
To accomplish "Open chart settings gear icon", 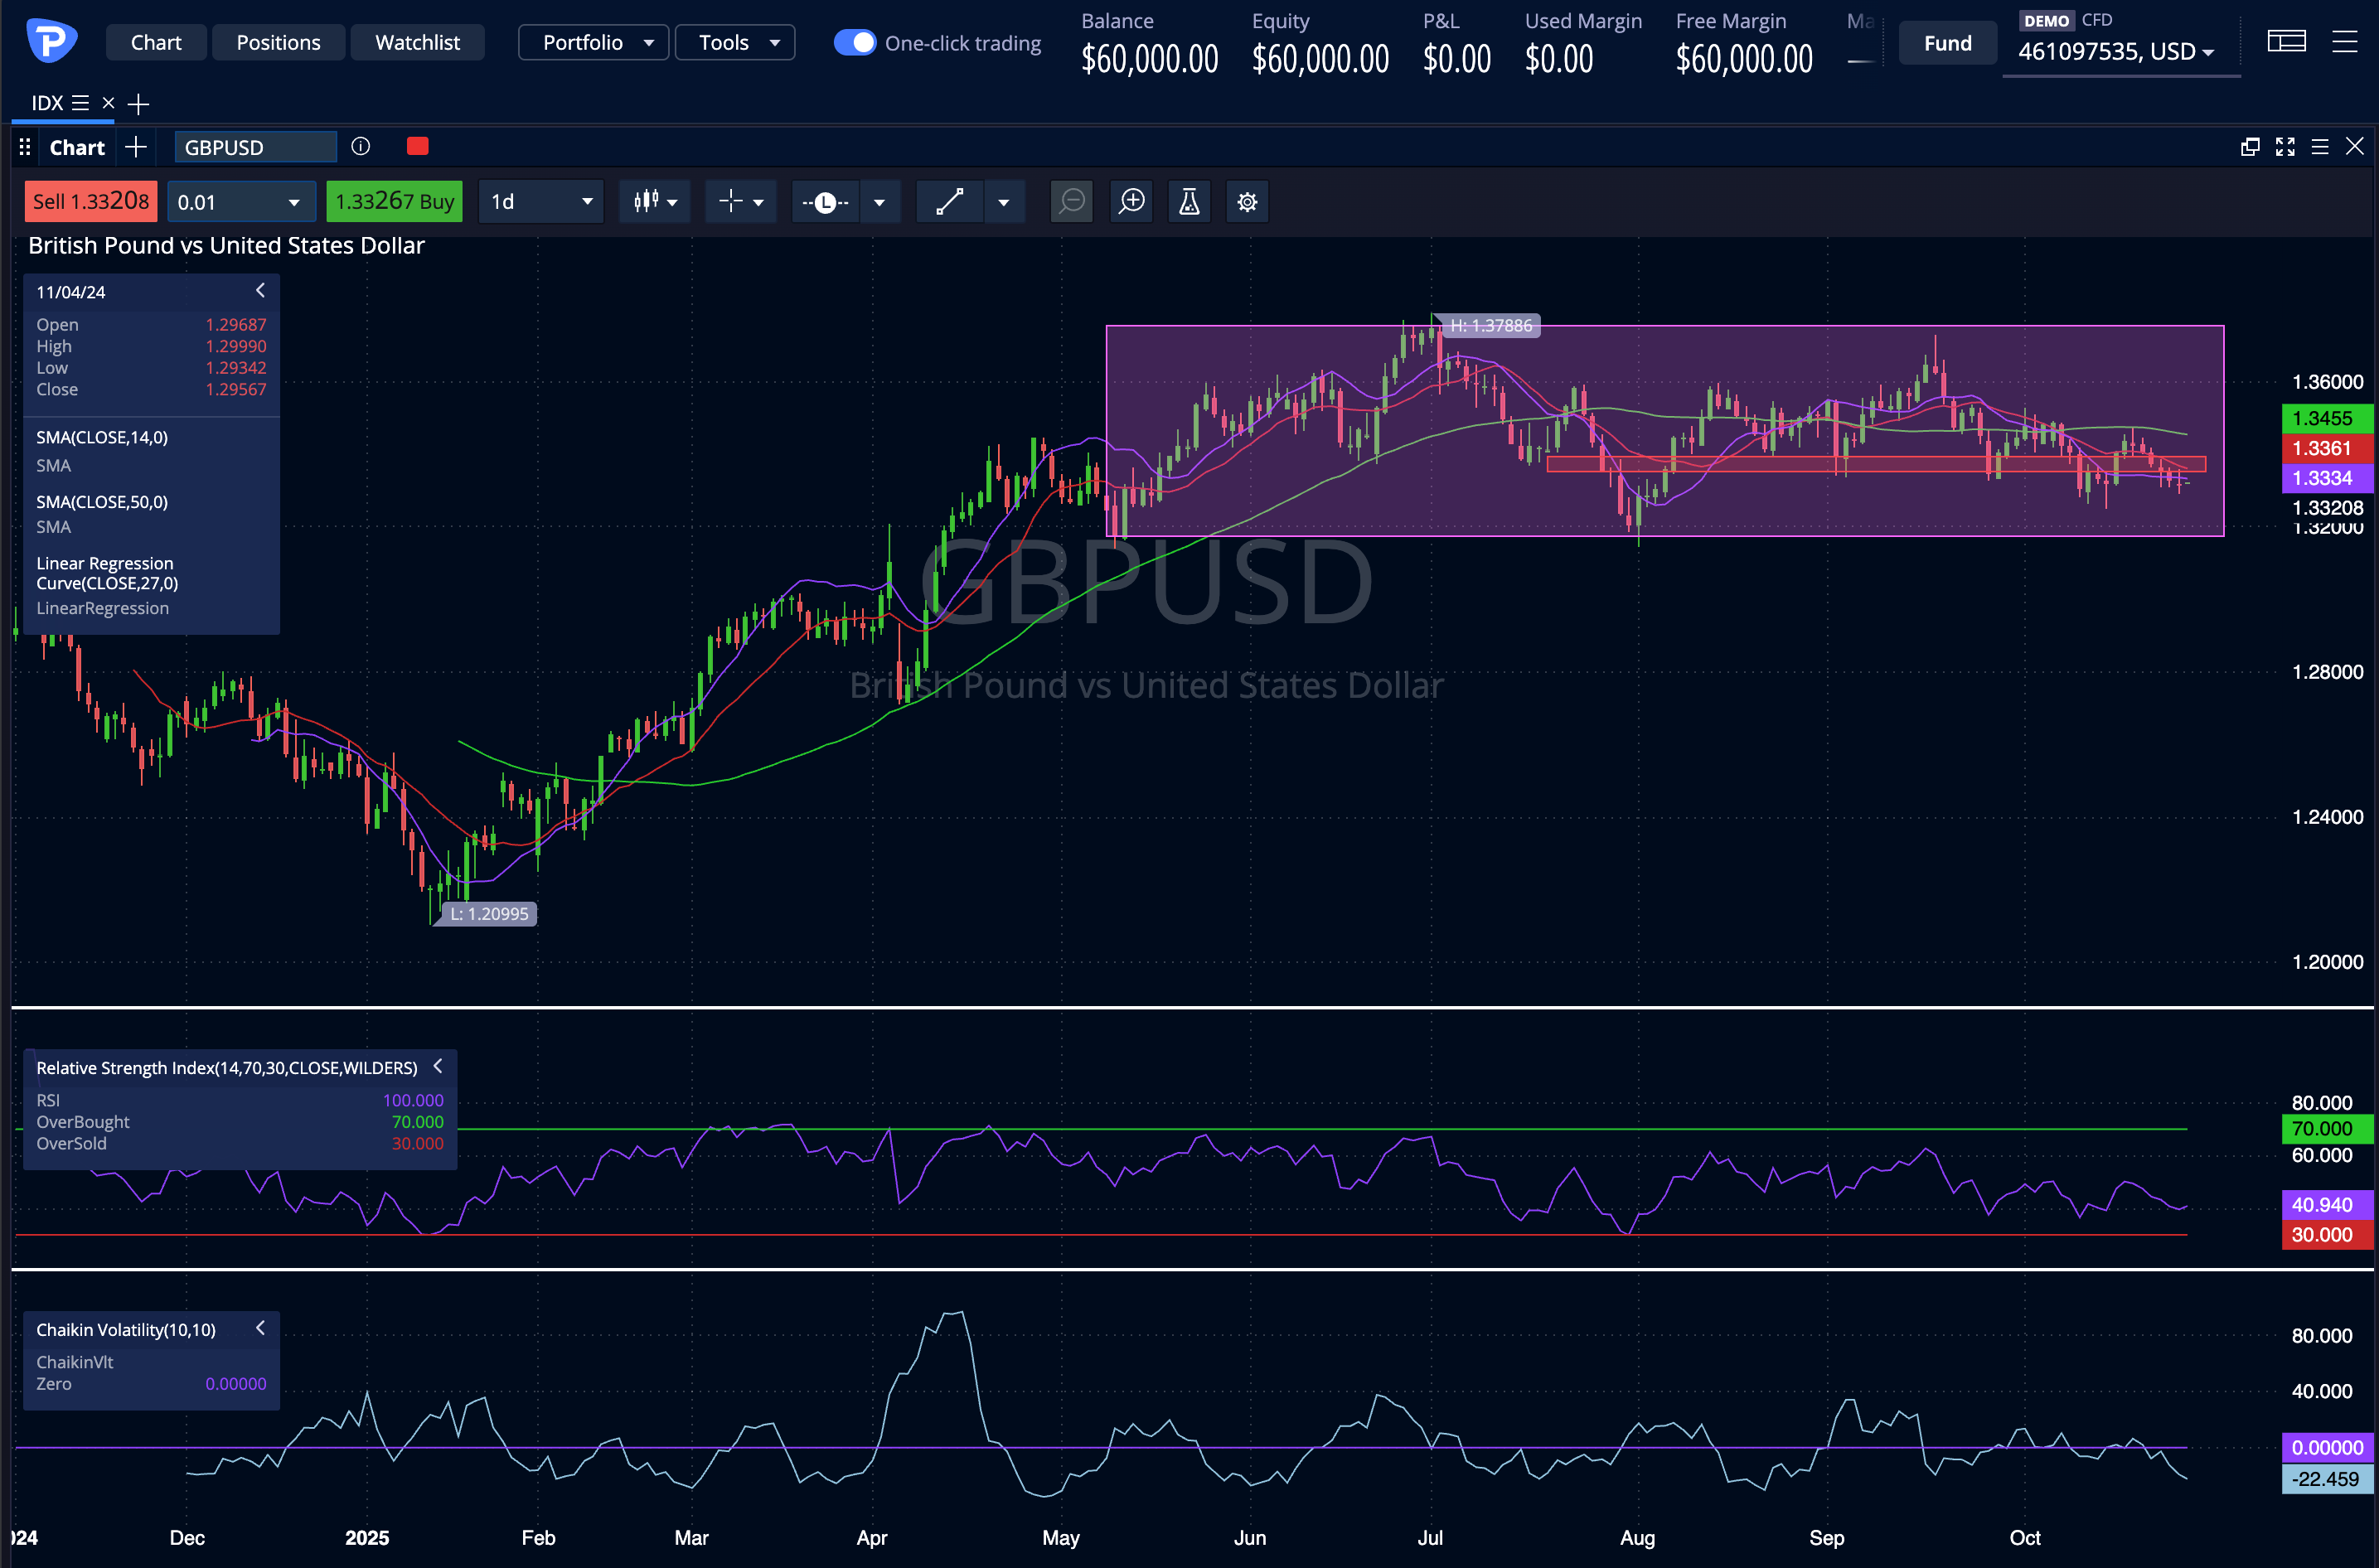I will coord(1247,202).
